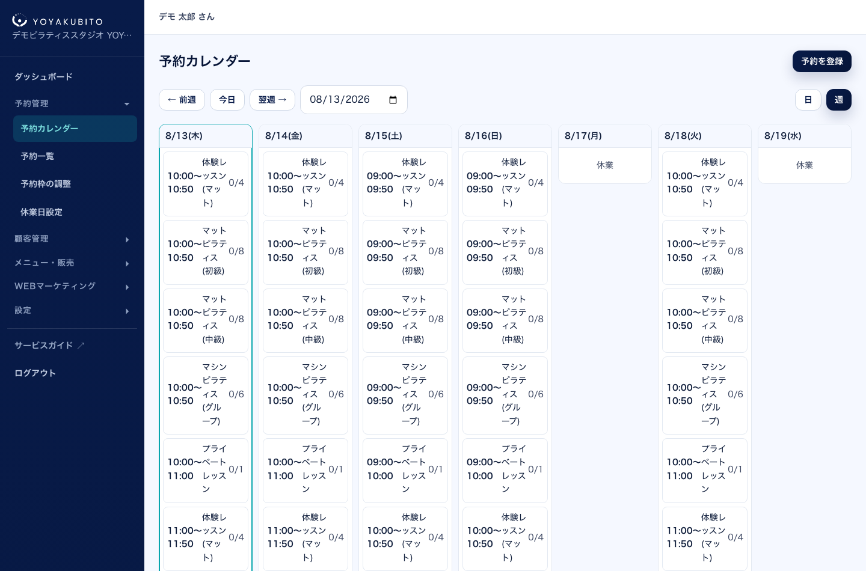Open 8/18 マットピラティス(中級) slot

705,320
